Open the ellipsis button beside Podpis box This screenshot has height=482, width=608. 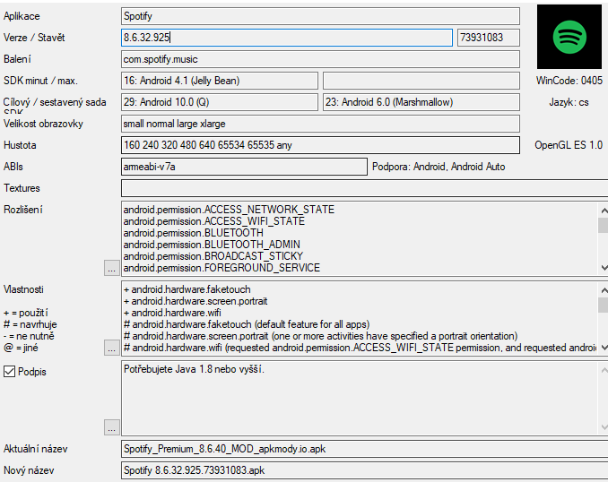point(112,427)
